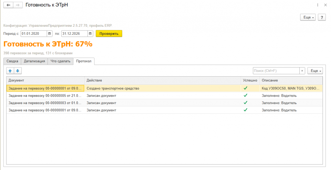This screenshot has width=331, height=170.
Task: Go forward with the right arrow button
Action: click(18, 5)
